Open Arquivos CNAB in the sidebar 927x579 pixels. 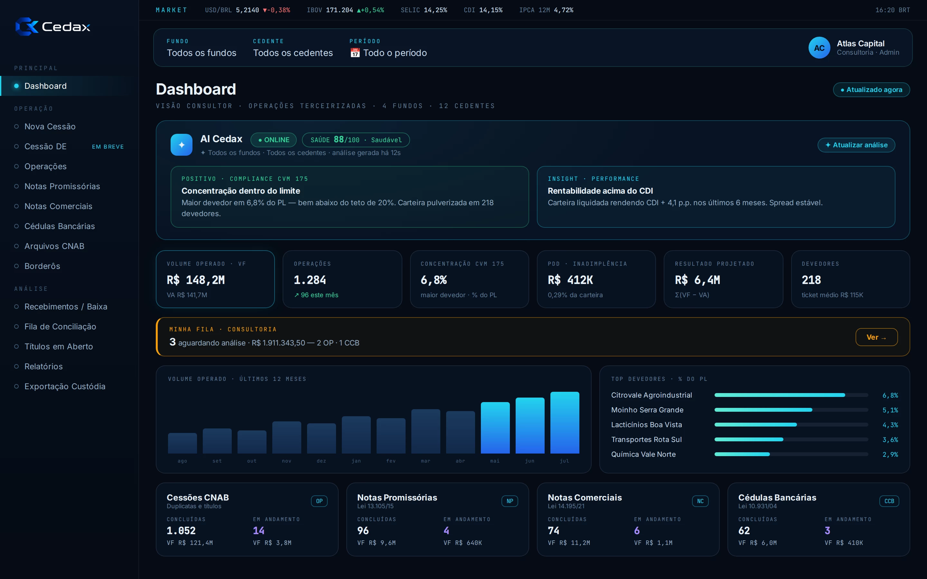coord(69,246)
